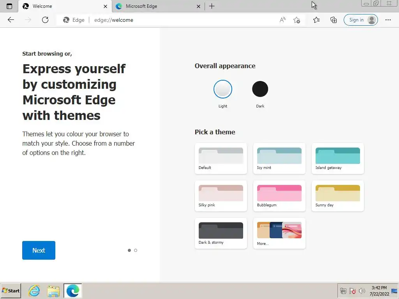Image resolution: width=399 pixels, height=299 pixels.
Task: Open a new tab with plus icon
Action: [212, 6]
